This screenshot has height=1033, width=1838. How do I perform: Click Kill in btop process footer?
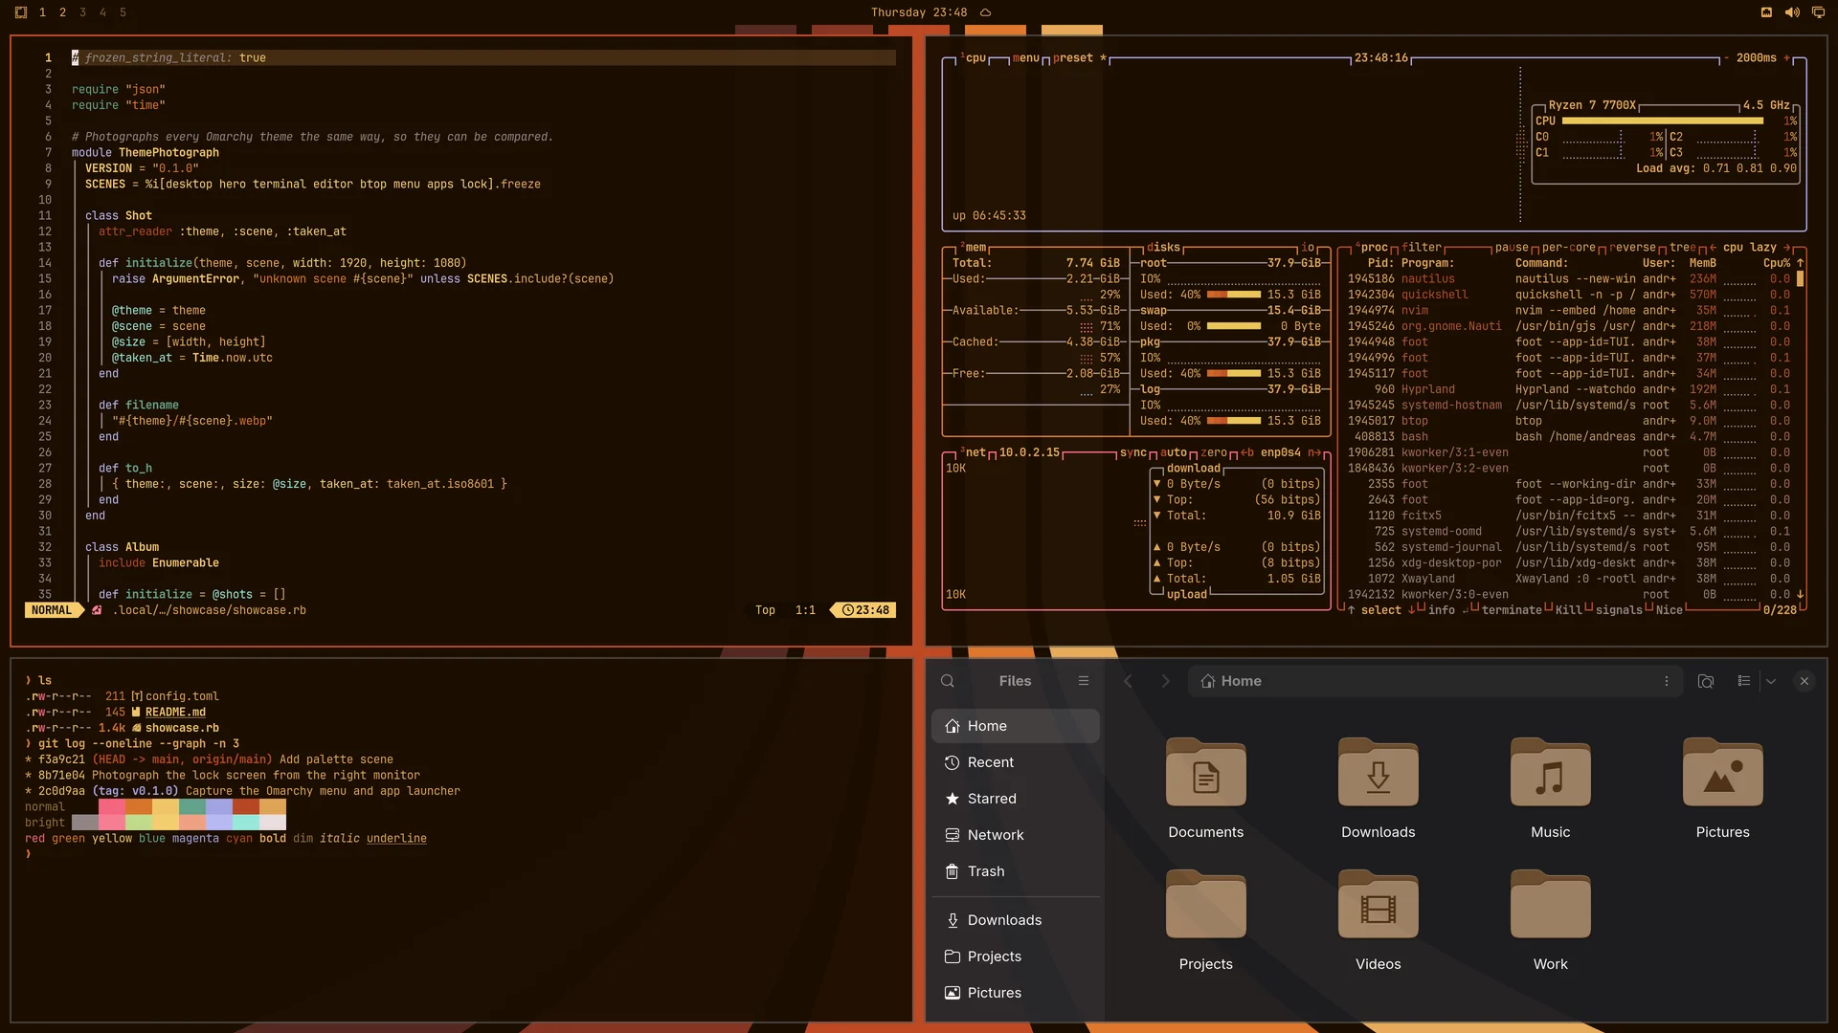pos(1568,610)
